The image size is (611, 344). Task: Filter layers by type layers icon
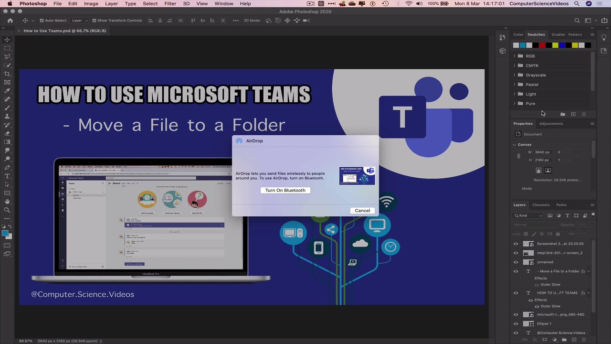click(x=568, y=215)
